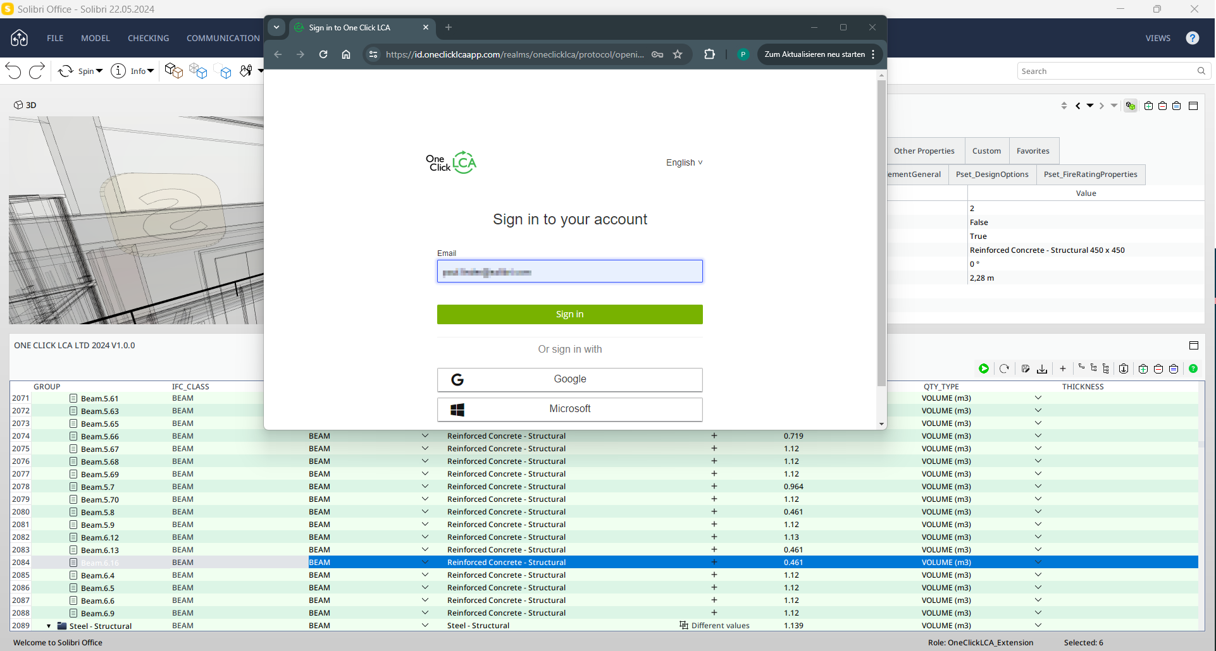1216x651 pixels.
Task: Expand QTY_TYPE dropdown for row 2074
Action: (x=1038, y=435)
